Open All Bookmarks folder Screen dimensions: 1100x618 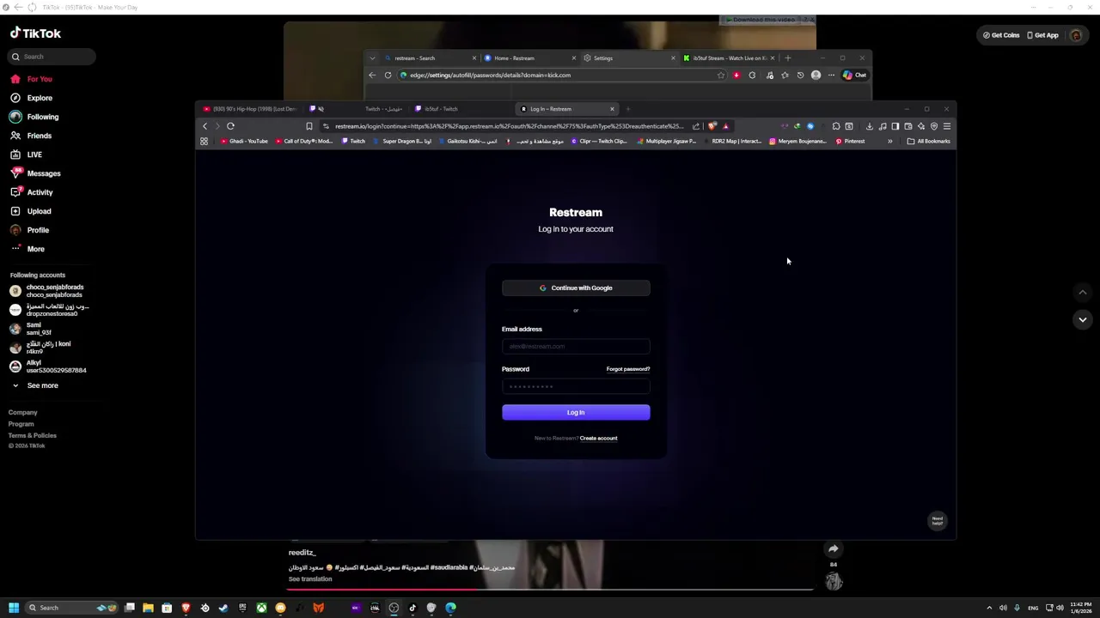[x=929, y=142]
